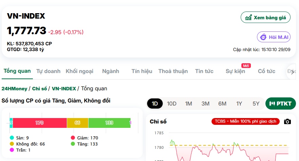This screenshot has height=161, width=299.
Task: Click the change -2.95 (-0.17%)
Action: (x=66, y=32)
